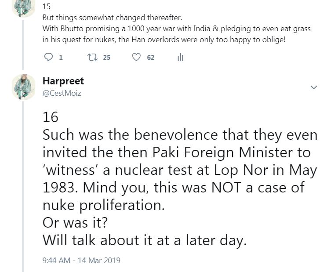Click the tweet number 15 text
The image size is (331, 272).
[x=46, y=7]
